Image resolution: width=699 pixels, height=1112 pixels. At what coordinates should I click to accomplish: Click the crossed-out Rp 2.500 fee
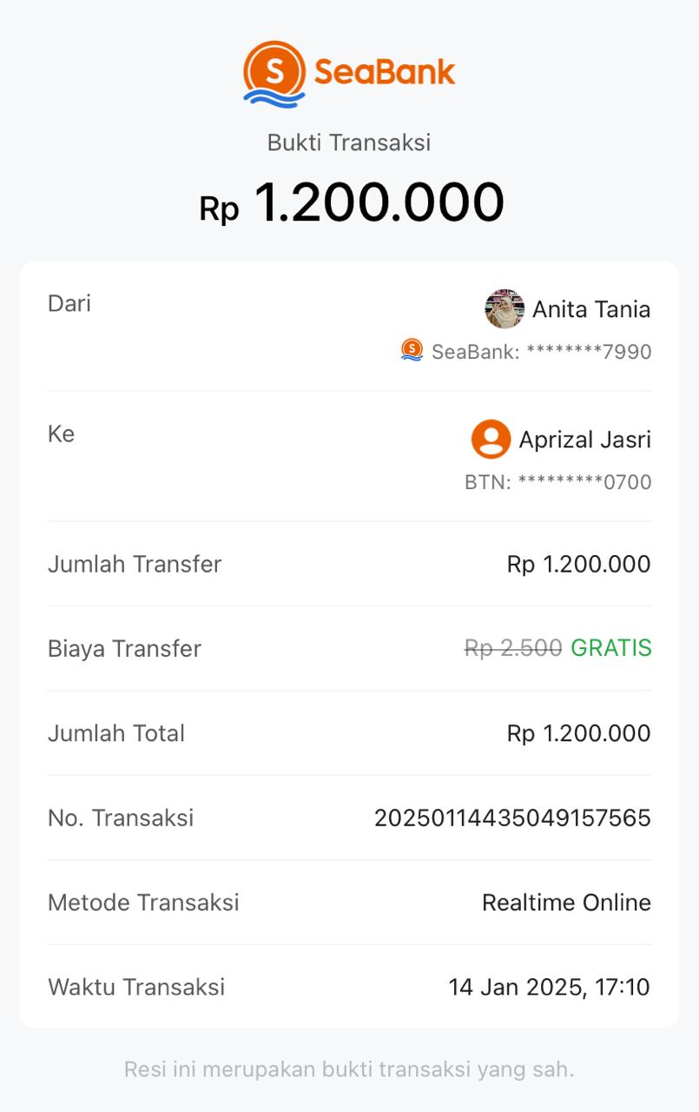(x=513, y=649)
